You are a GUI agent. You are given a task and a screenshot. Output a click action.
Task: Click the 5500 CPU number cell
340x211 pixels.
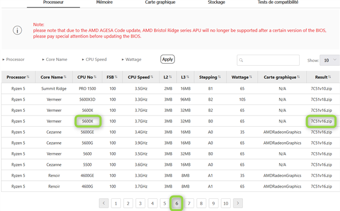[x=88, y=165]
